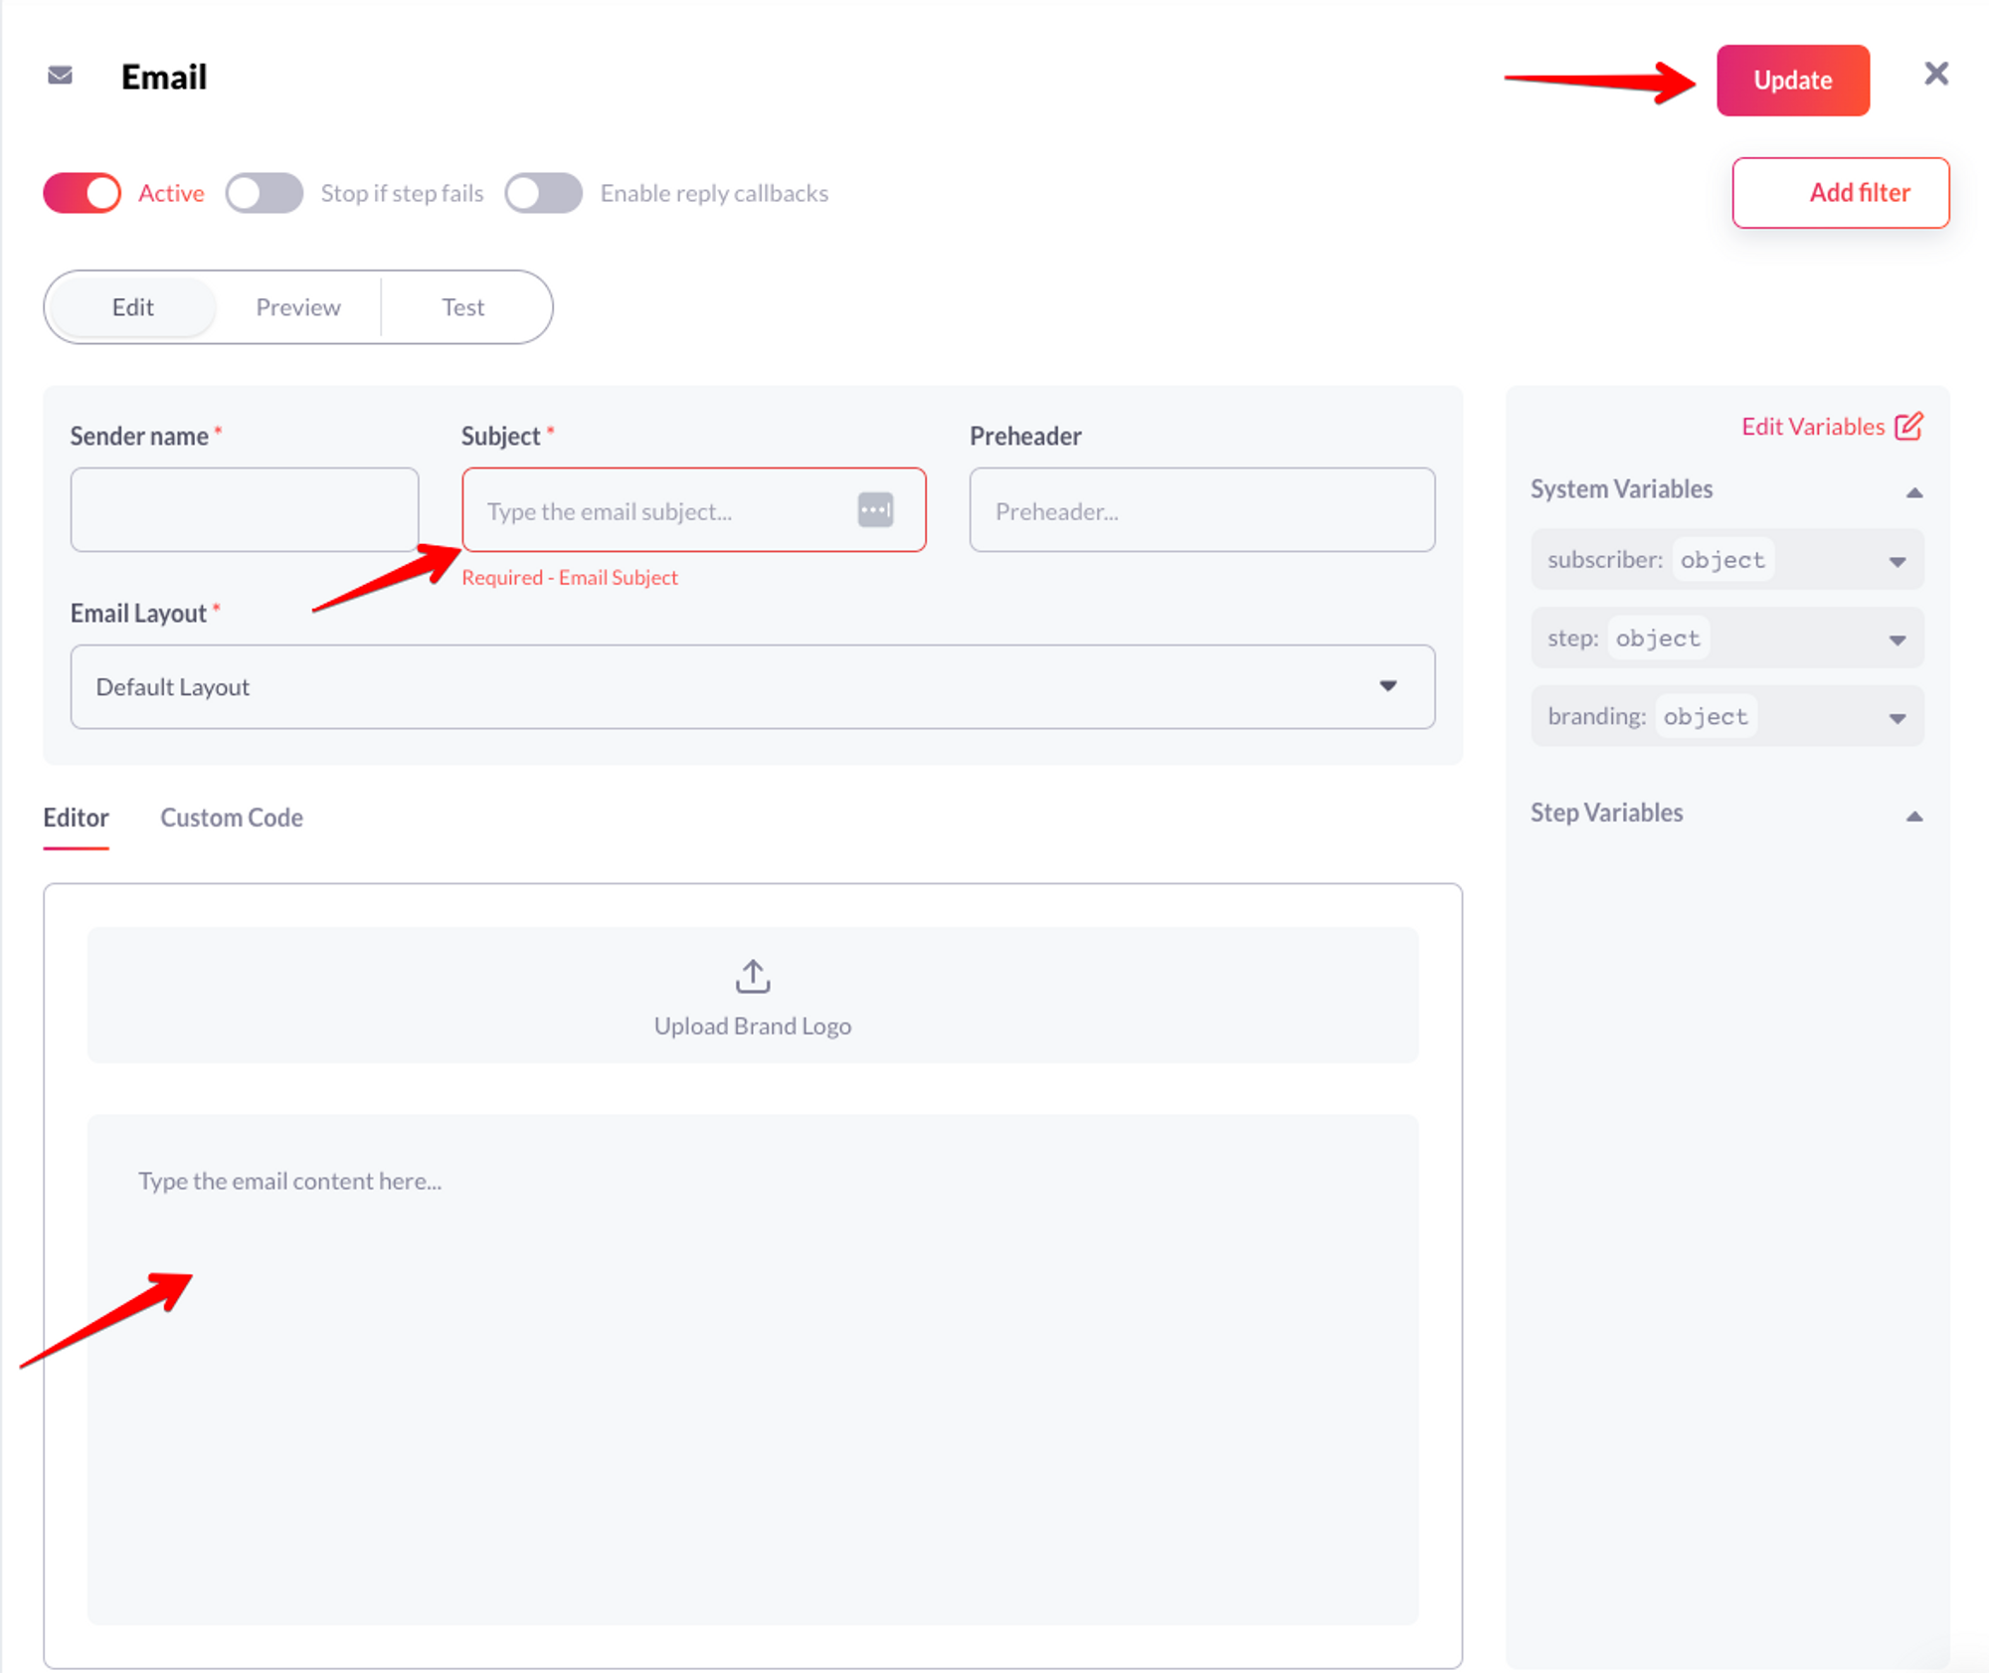Expand the subscriber object variable

(1897, 561)
